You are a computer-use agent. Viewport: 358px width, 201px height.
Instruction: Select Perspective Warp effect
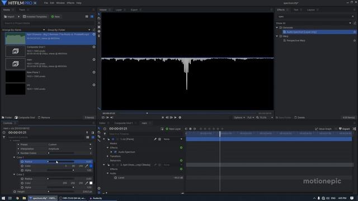[x=296, y=41]
